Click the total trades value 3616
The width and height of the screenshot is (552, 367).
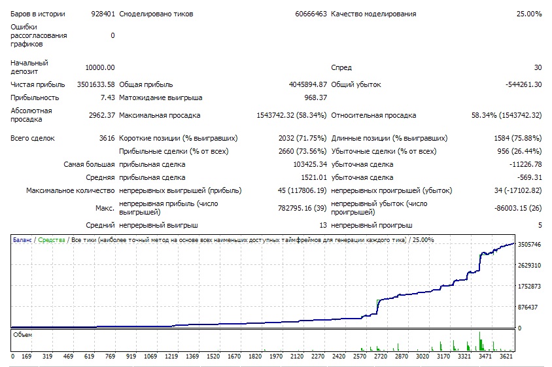[107, 138]
